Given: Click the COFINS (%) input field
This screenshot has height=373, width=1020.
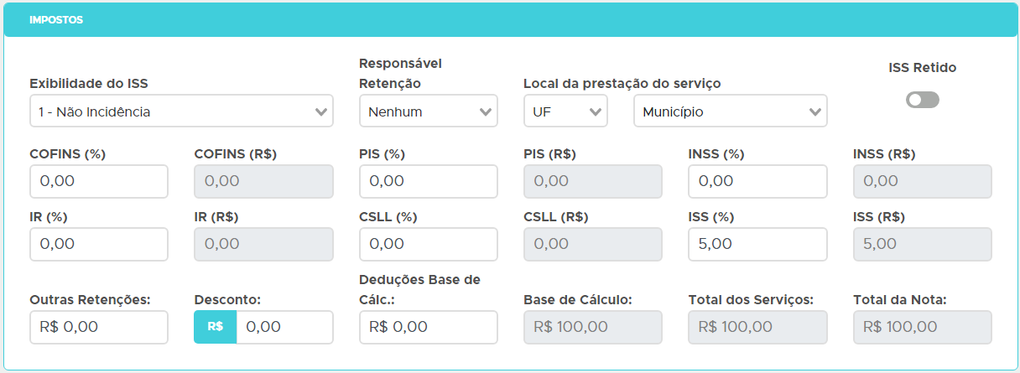Looking at the screenshot, I should [x=99, y=181].
